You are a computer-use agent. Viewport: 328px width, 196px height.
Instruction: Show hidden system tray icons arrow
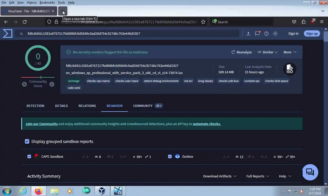pos(283,191)
